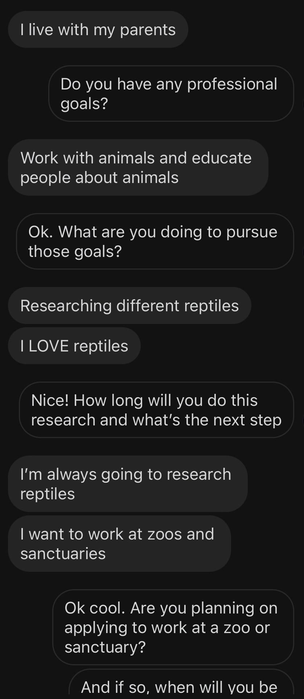The image size is (304, 699).
Task: Tap the word "parents" in the first message
Action: click(x=148, y=30)
